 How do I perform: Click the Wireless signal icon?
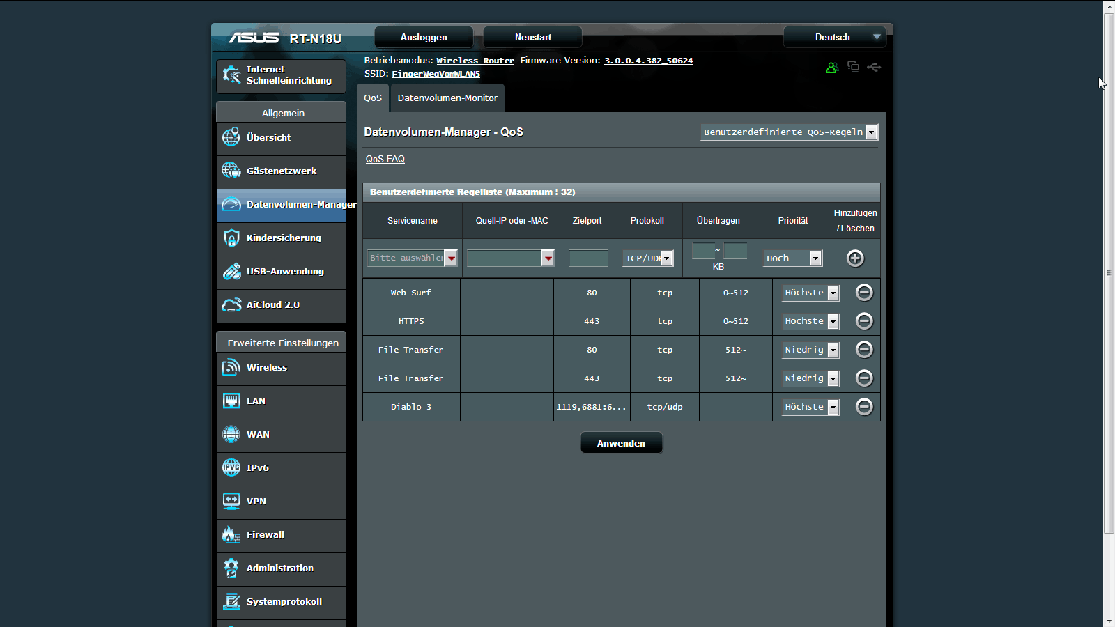click(231, 367)
